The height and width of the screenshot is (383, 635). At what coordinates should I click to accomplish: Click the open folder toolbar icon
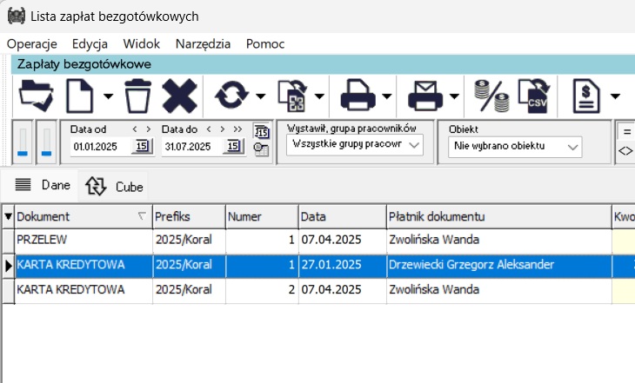(37, 95)
